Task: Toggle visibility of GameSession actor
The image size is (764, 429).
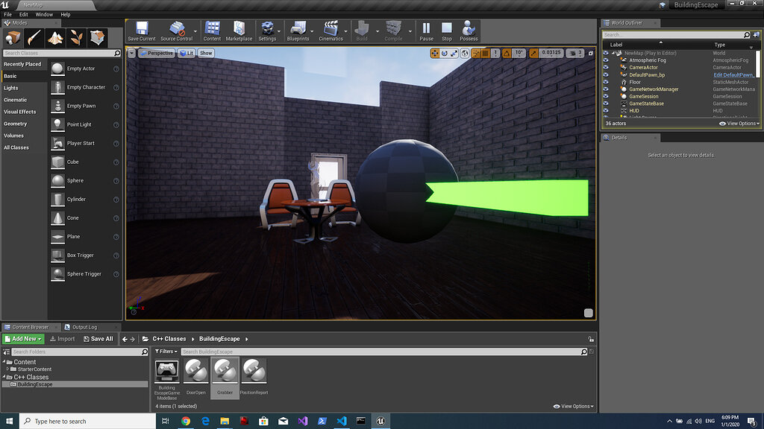Action: point(606,97)
